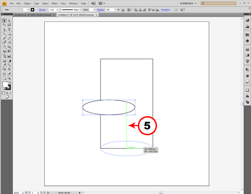Swap fill and stroke colors
251x194 pixels.
click(x=10, y=82)
